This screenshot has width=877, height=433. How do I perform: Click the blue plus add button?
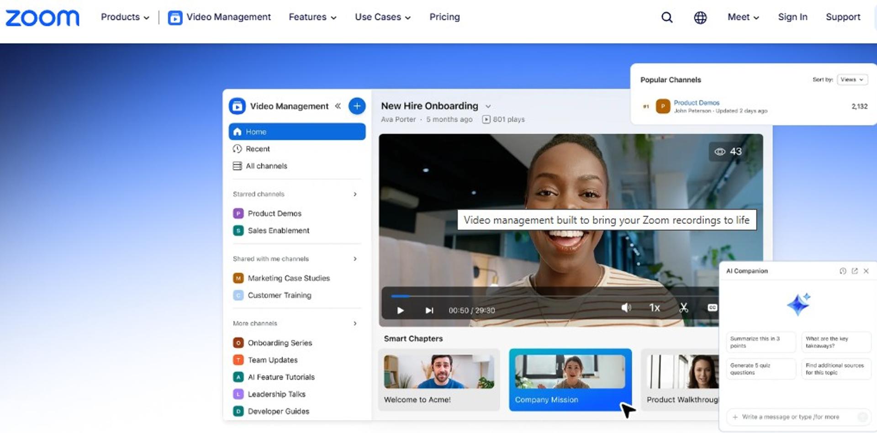click(x=357, y=106)
